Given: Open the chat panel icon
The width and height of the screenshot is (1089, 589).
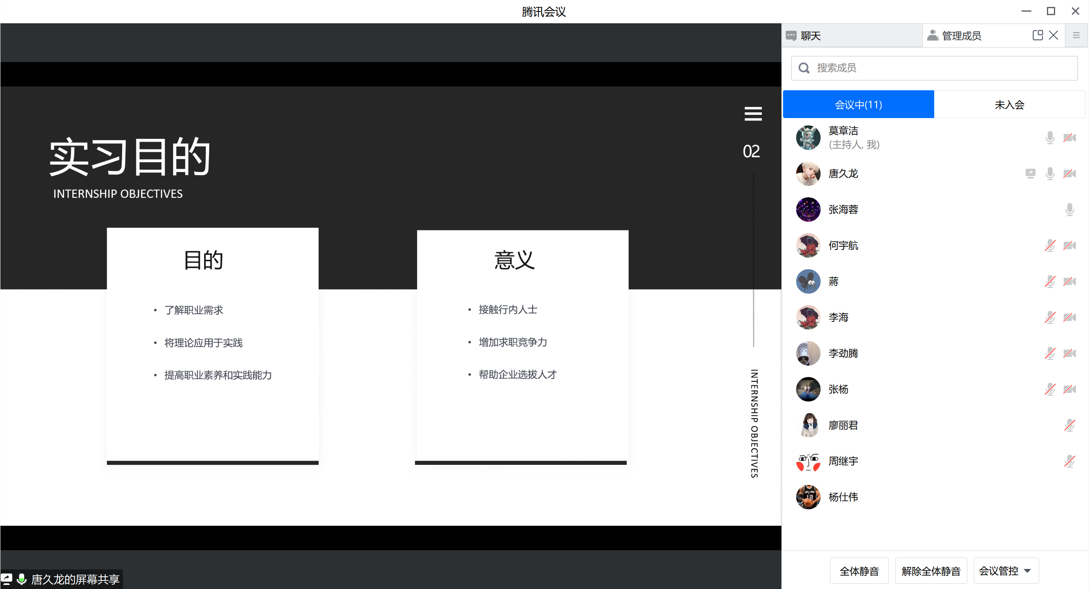Looking at the screenshot, I should pos(791,36).
